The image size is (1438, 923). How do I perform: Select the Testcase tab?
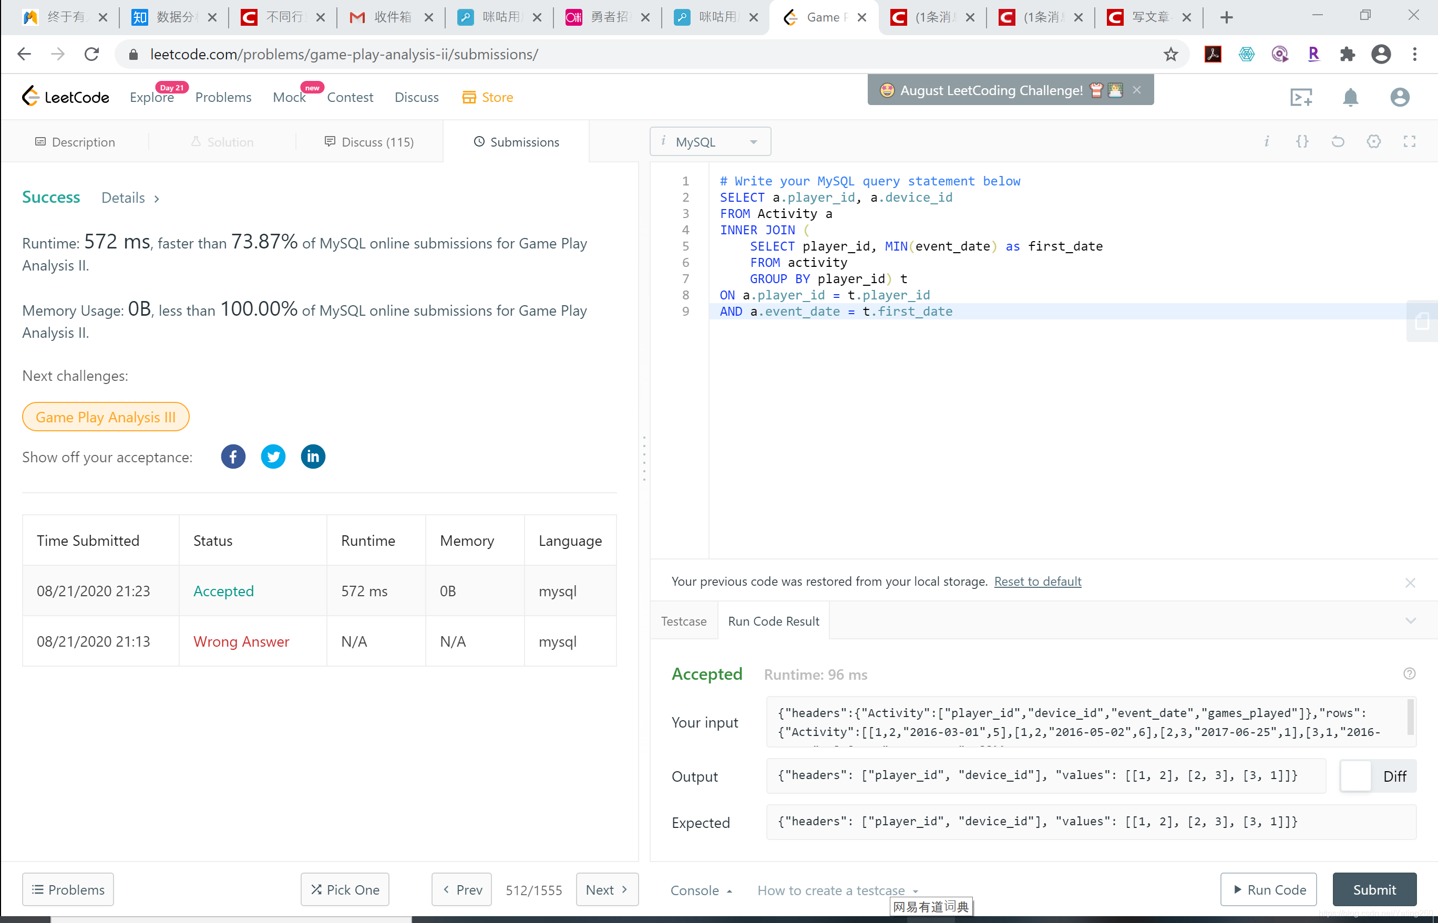tap(684, 621)
